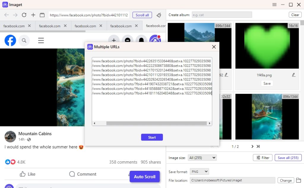Jump to last page with skip arrow
The width and height of the screenshot is (304, 188).
tap(258, 146)
